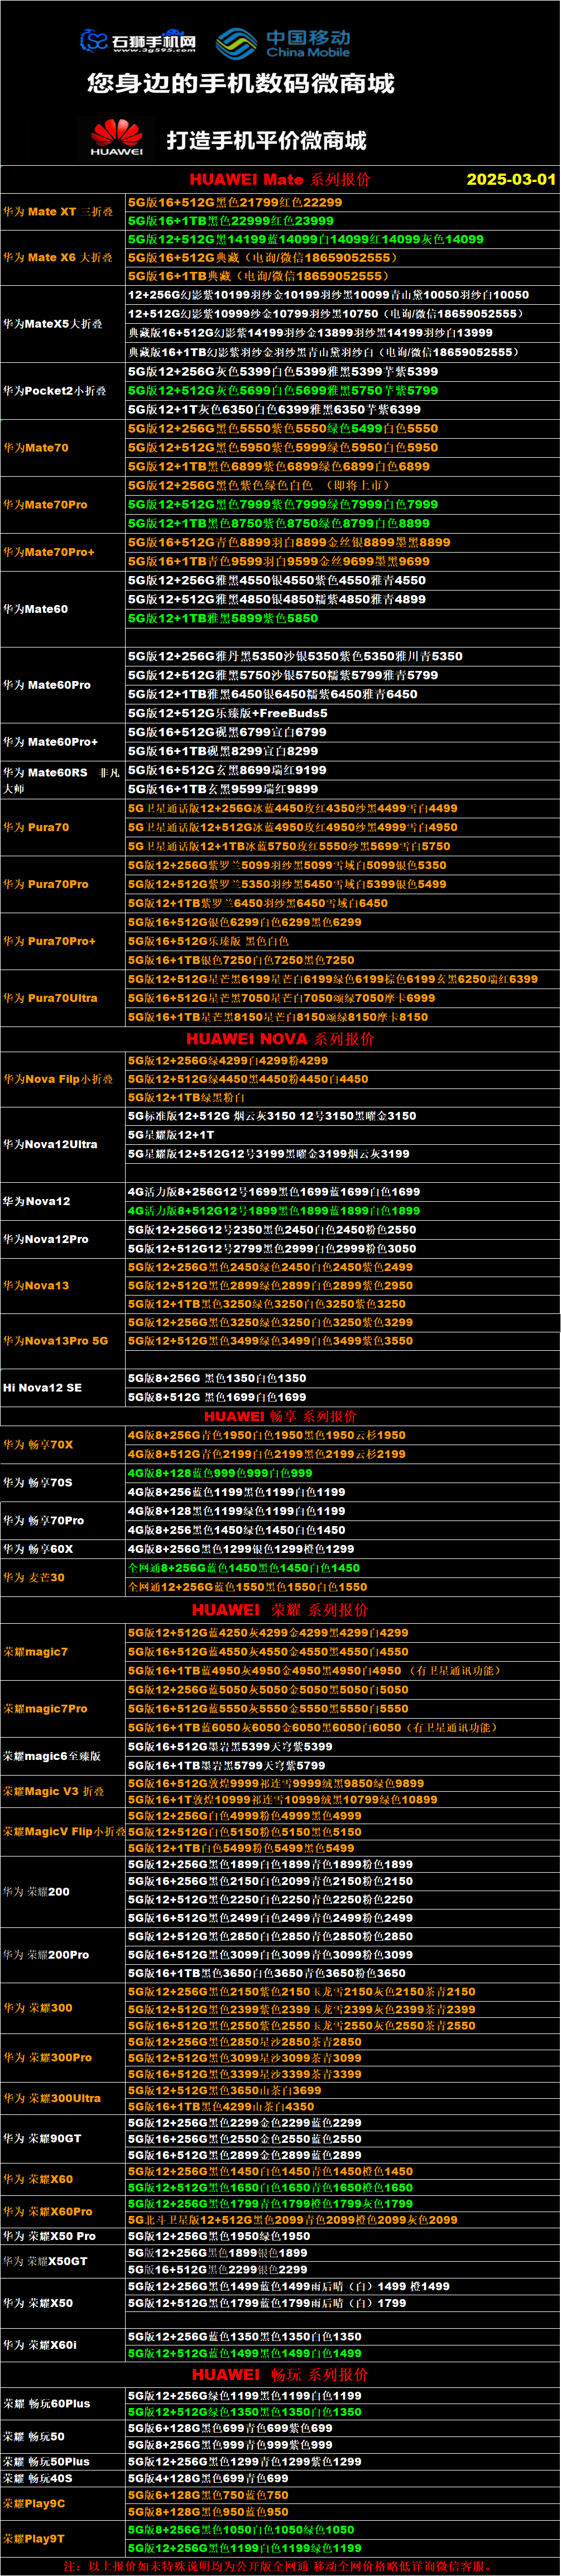
Task: Select the plain 华为Nova13 model label
Action: [x=36, y=1285]
